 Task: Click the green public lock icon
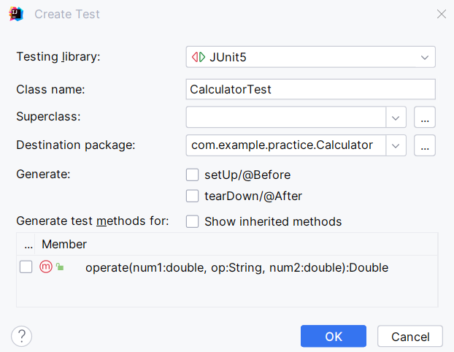coord(60,268)
